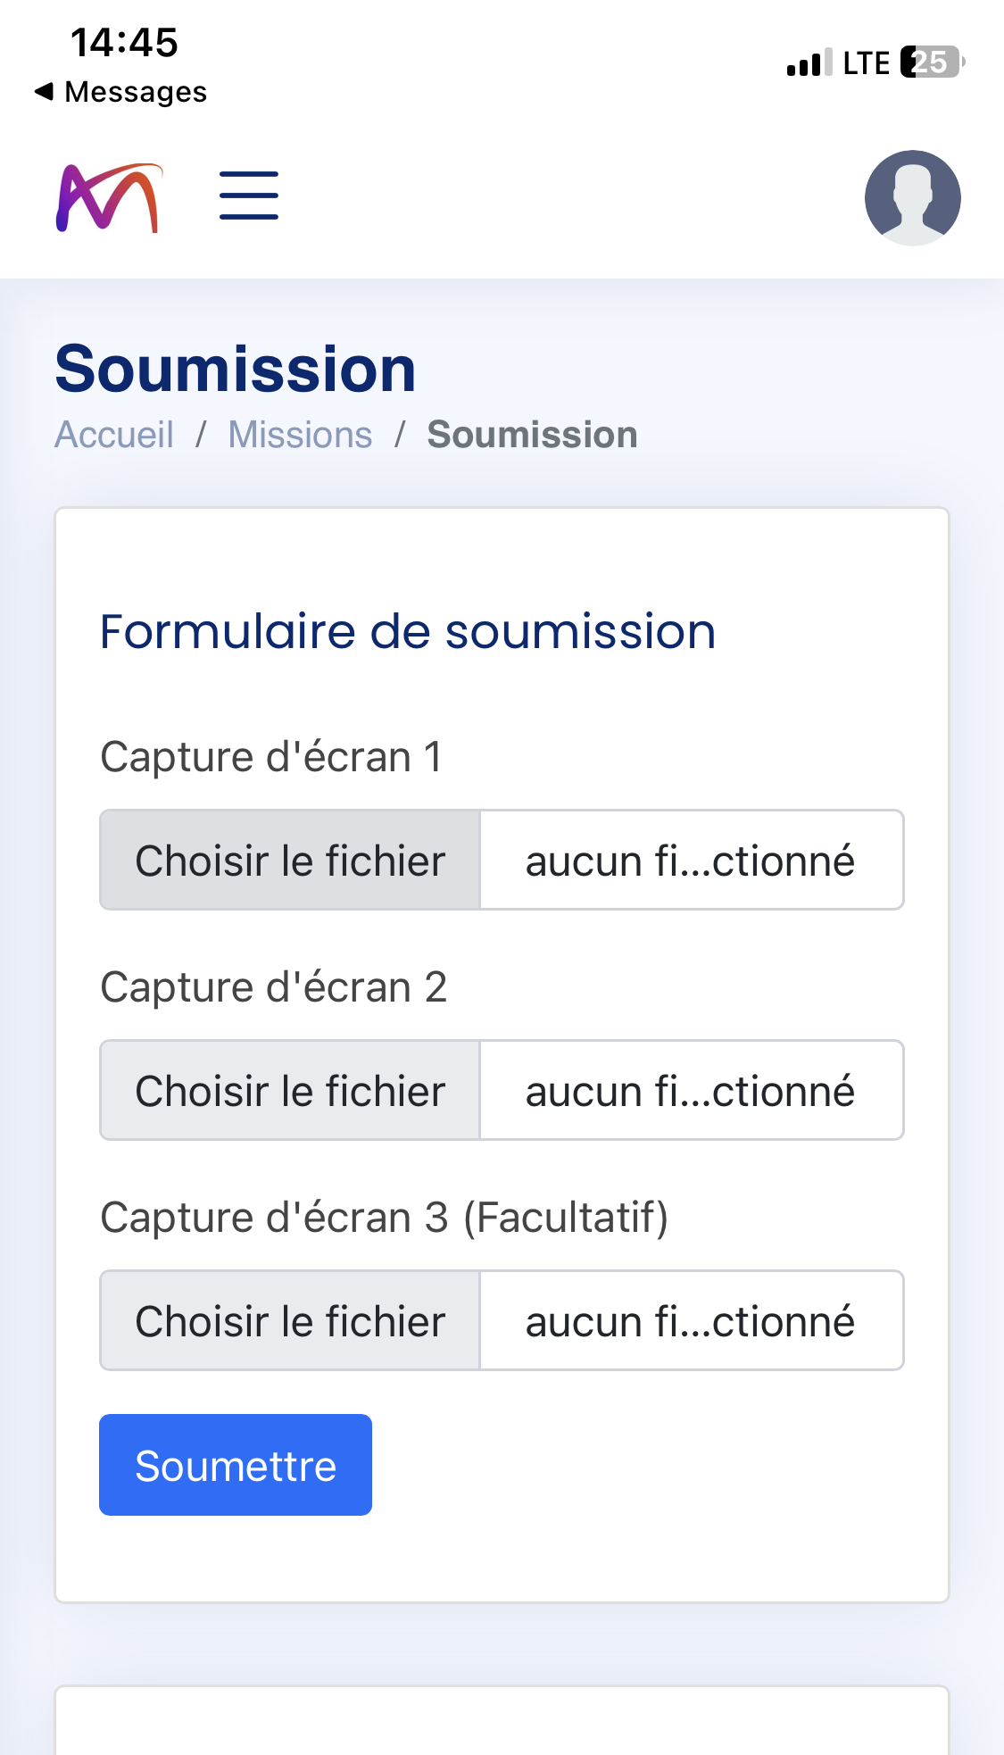The image size is (1004, 1755).
Task: Click the bold Soumission breadcrumb item
Action: [532, 435]
